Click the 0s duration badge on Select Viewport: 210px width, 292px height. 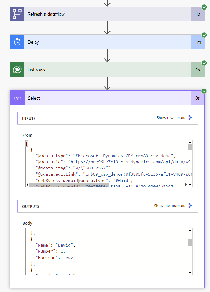[x=198, y=98]
